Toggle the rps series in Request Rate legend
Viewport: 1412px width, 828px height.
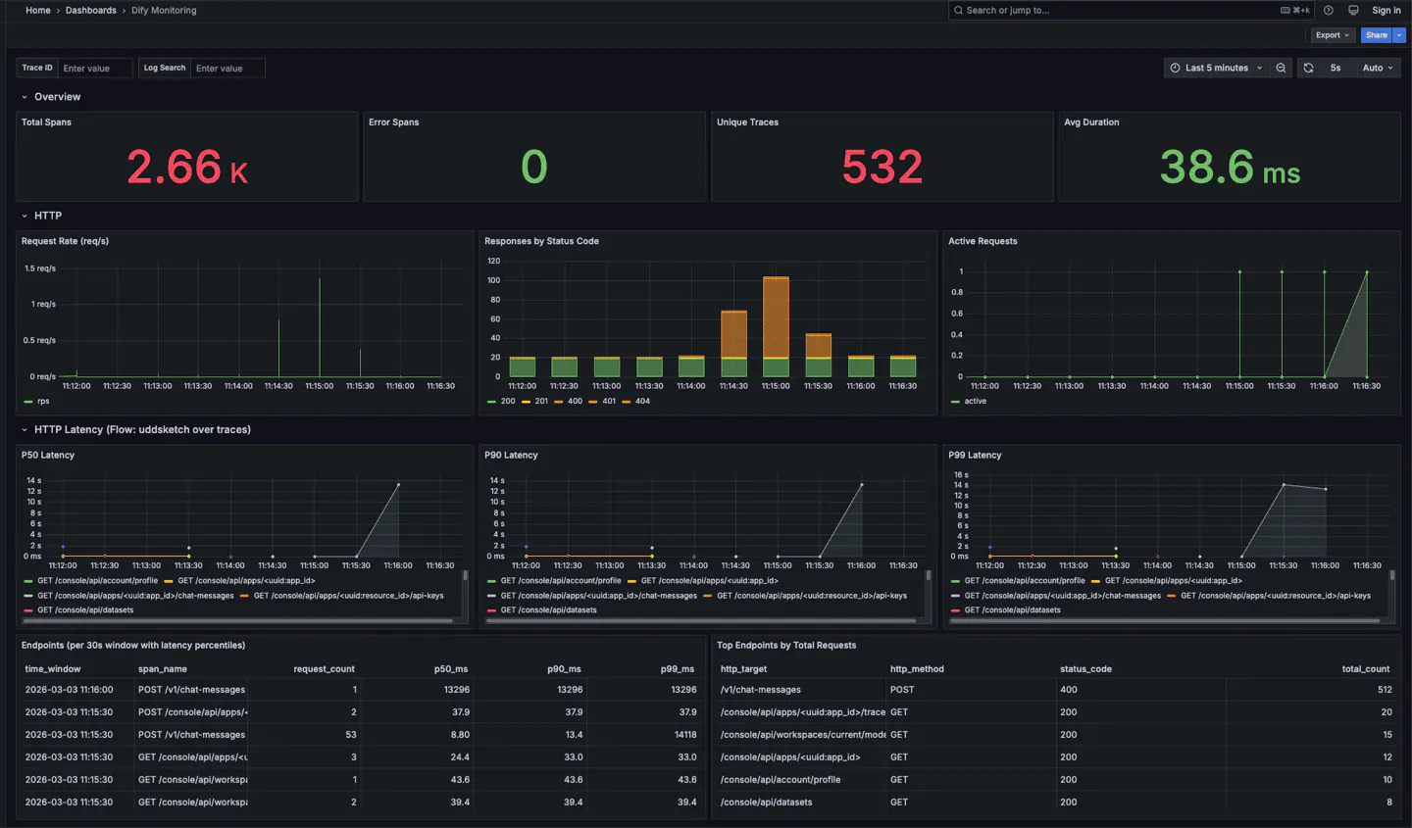[x=43, y=401]
